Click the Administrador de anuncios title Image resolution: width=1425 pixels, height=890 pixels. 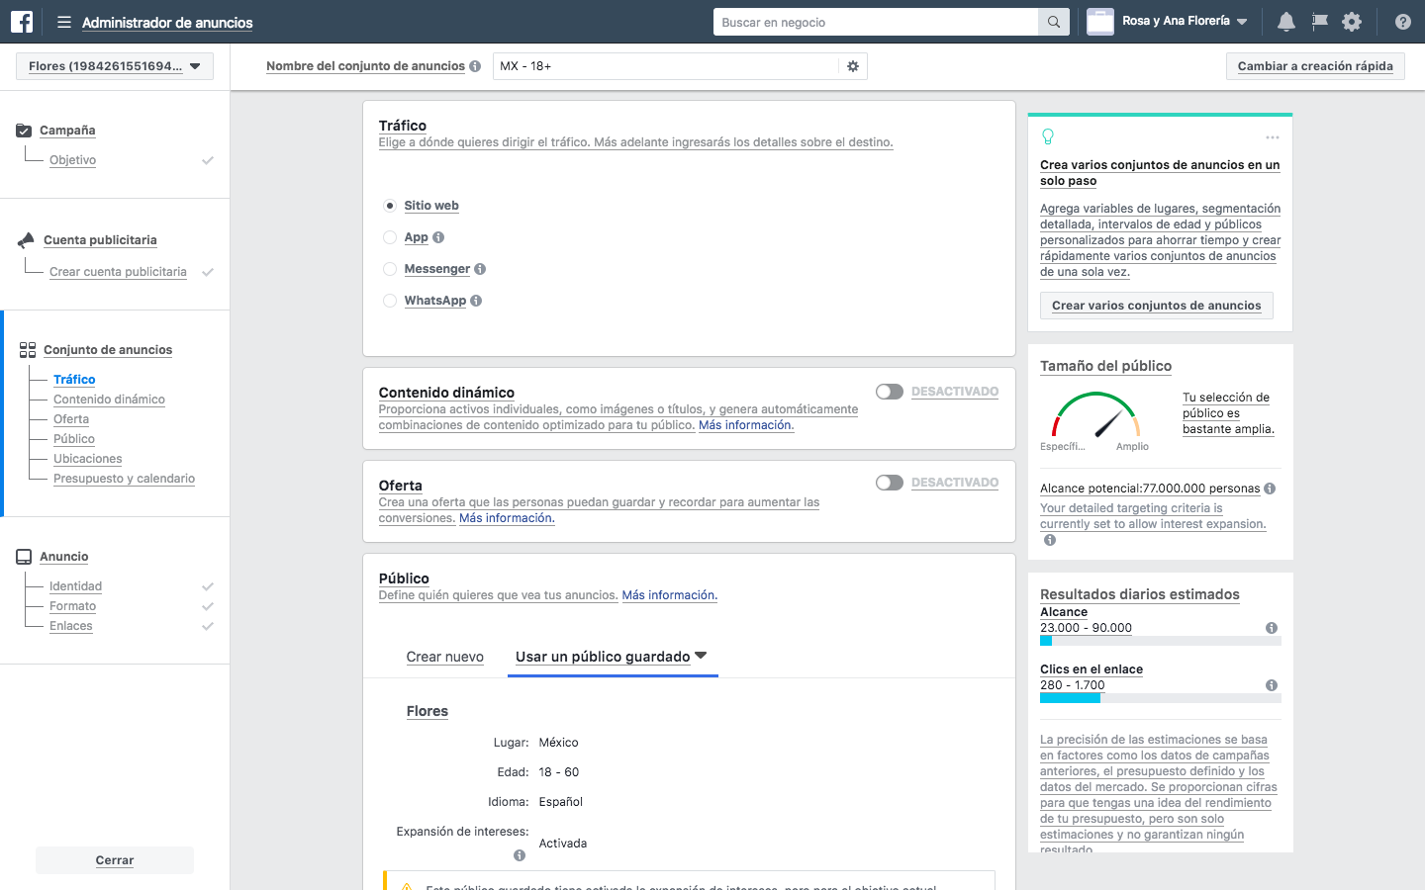coord(167,23)
